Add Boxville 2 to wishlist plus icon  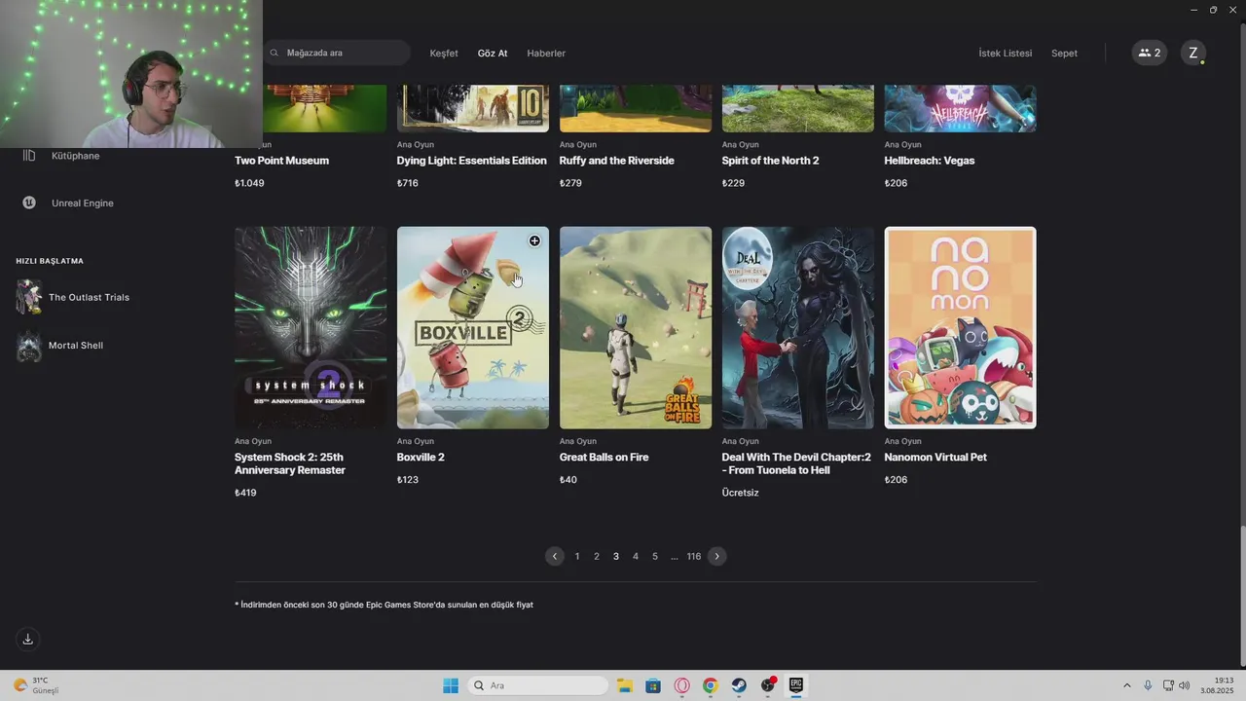(x=534, y=240)
